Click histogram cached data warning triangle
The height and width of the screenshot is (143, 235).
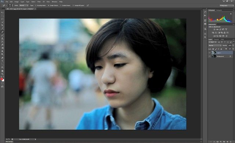[231, 14]
